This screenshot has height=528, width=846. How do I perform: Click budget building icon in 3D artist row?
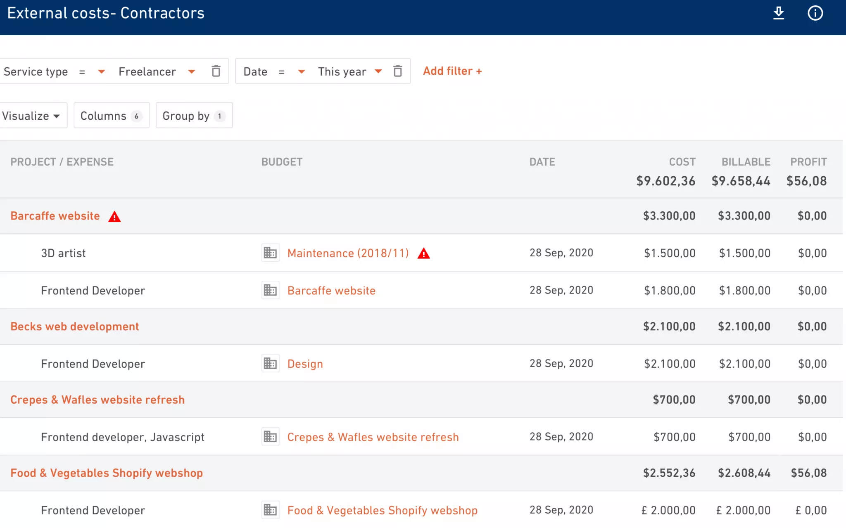click(271, 253)
